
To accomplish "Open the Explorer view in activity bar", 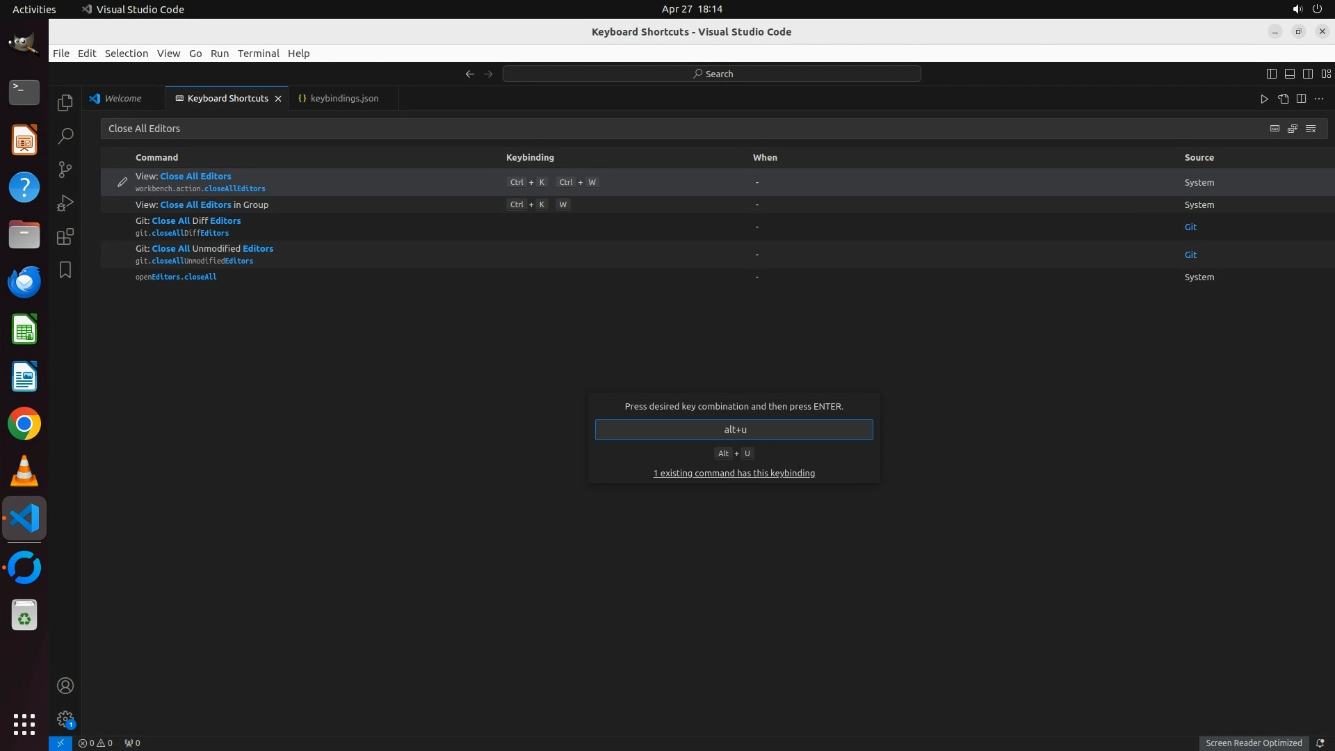I will (x=65, y=103).
